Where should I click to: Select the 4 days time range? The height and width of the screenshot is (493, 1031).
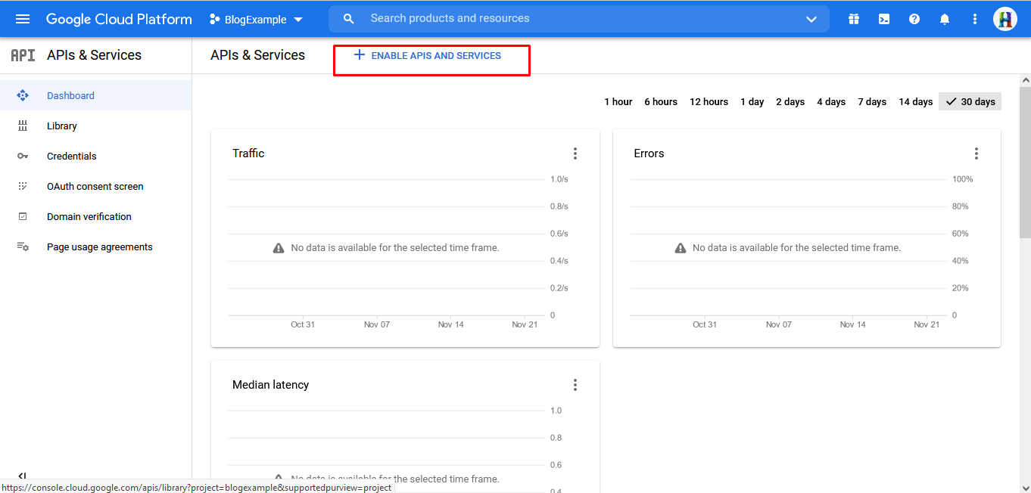point(831,101)
